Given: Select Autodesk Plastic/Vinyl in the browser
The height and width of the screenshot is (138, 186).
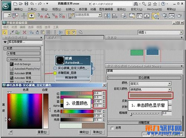Looking at the screenshot, I should point(25,69).
